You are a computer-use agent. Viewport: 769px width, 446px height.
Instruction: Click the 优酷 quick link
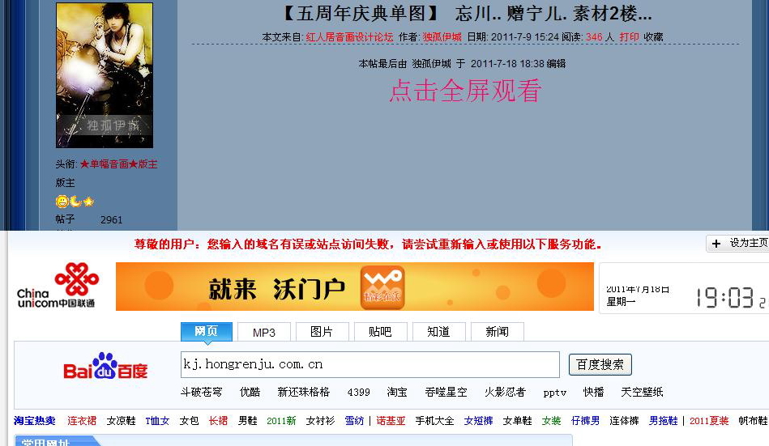click(250, 392)
